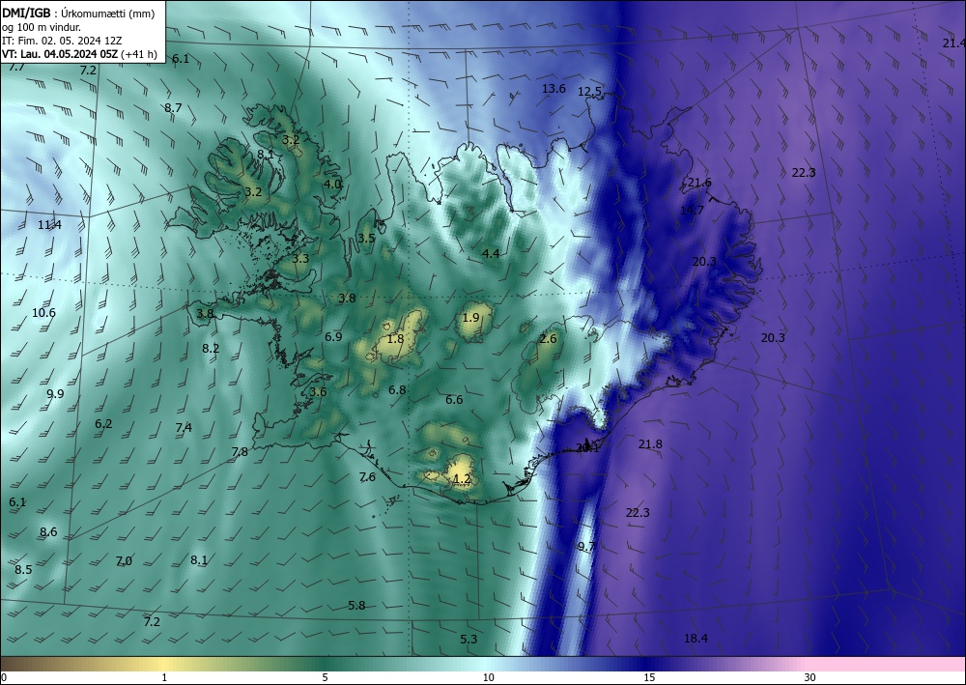
Task: Click the legend tick label '0'
Action: pyautogui.click(x=4, y=677)
